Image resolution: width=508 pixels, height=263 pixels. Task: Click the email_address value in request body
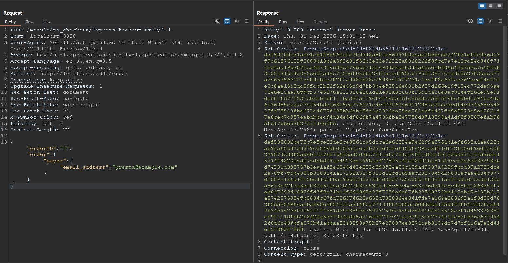coord(145,167)
